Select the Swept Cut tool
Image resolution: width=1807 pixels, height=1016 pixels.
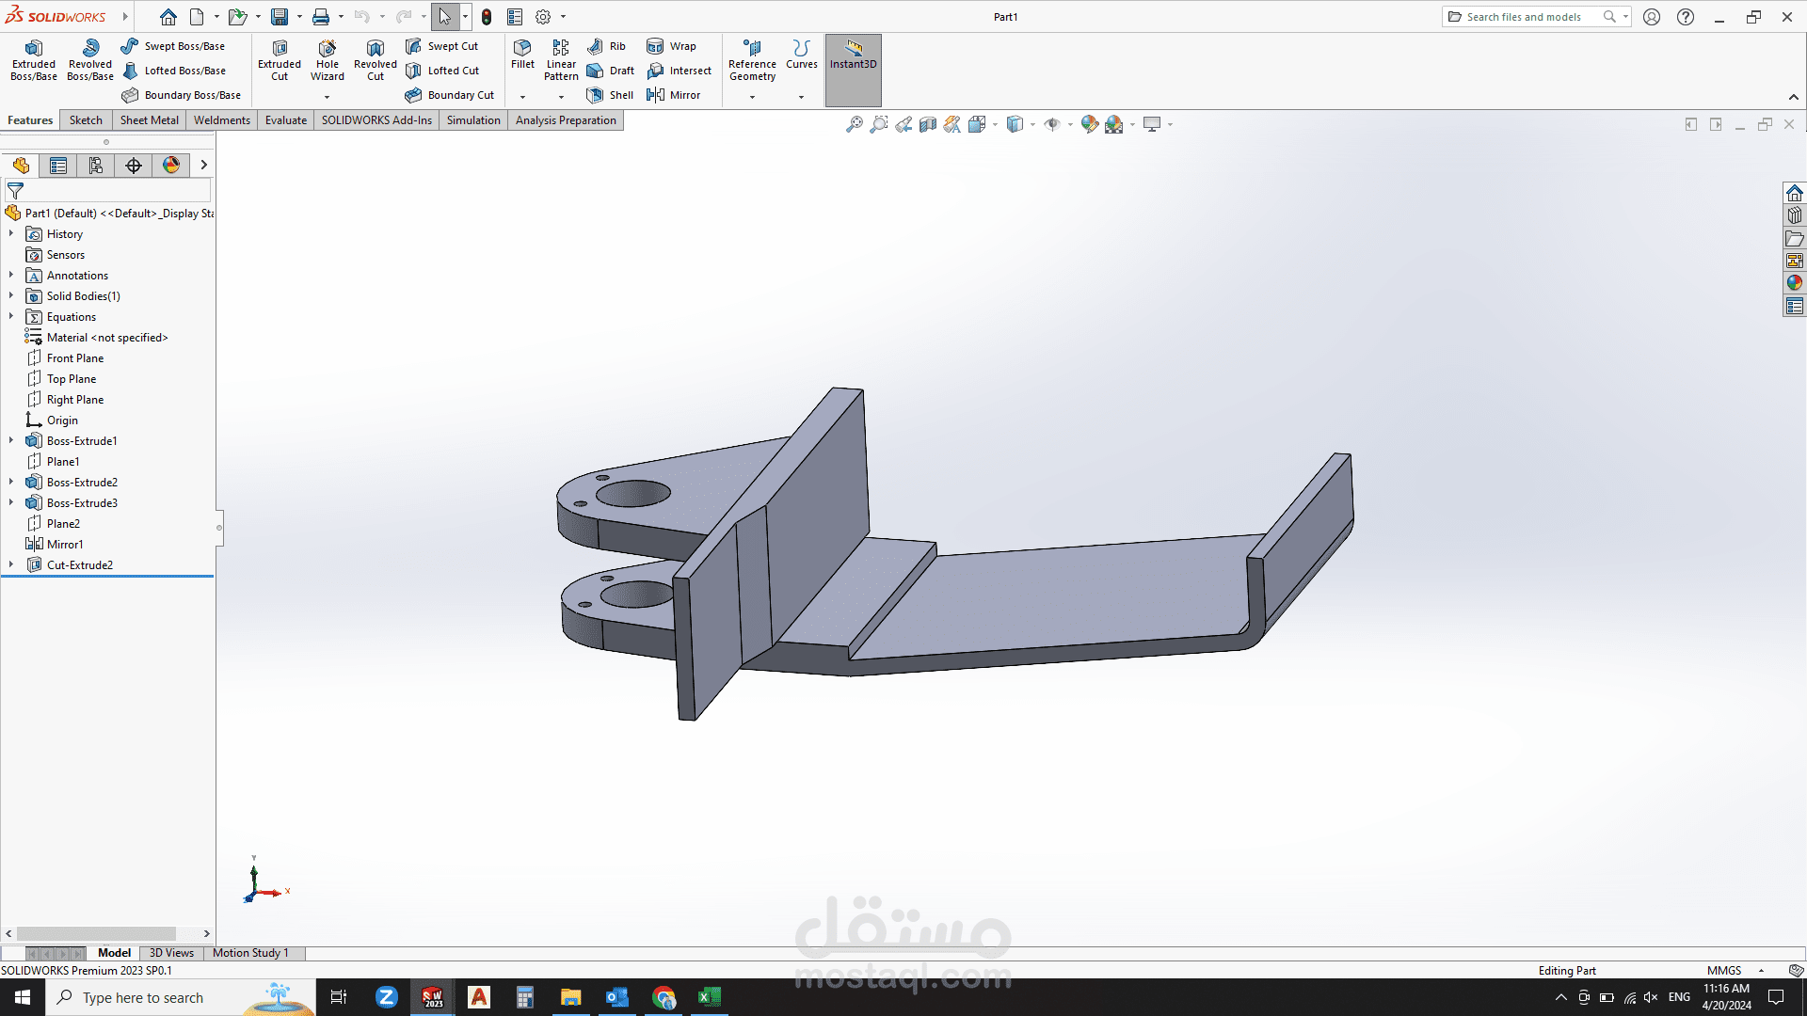(441, 46)
